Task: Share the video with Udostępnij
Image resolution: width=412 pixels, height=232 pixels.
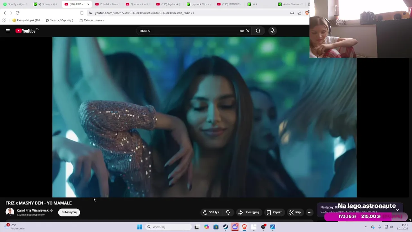Action: [x=248, y=212]
